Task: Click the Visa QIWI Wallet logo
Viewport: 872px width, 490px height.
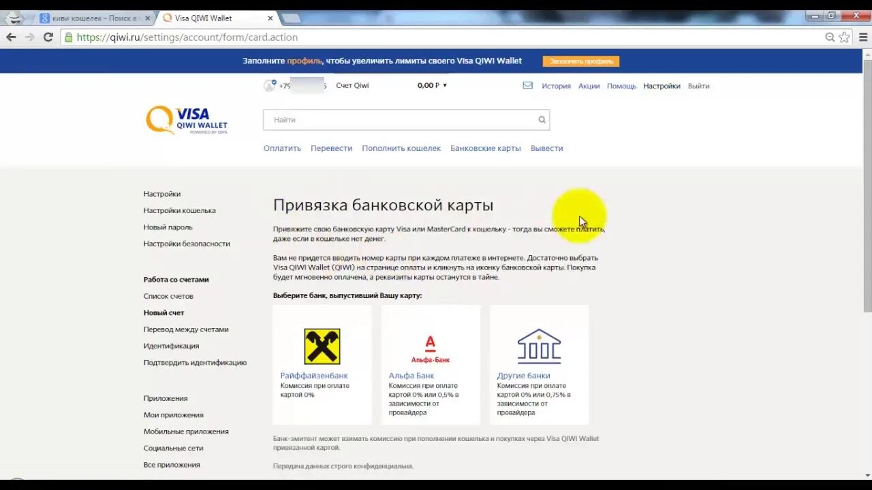Action: 187,120
